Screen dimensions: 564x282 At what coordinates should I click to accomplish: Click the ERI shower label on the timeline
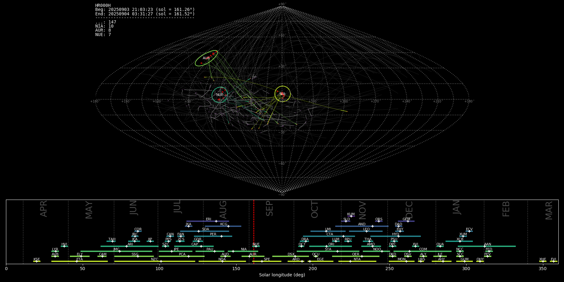point(208,219)
